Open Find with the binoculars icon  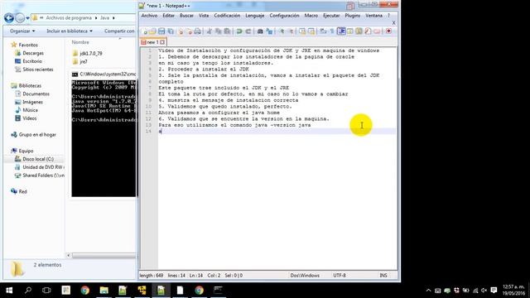260,31
